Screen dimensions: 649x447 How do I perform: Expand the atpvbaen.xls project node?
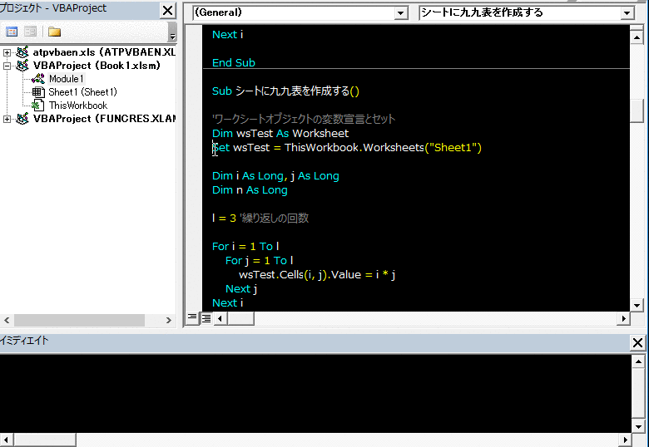click(7, 52)
